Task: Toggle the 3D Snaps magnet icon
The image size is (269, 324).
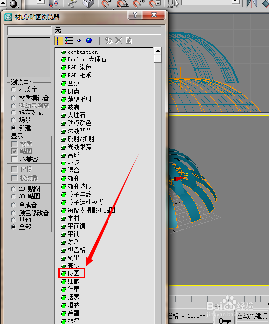Action: (x=106, y=4)
